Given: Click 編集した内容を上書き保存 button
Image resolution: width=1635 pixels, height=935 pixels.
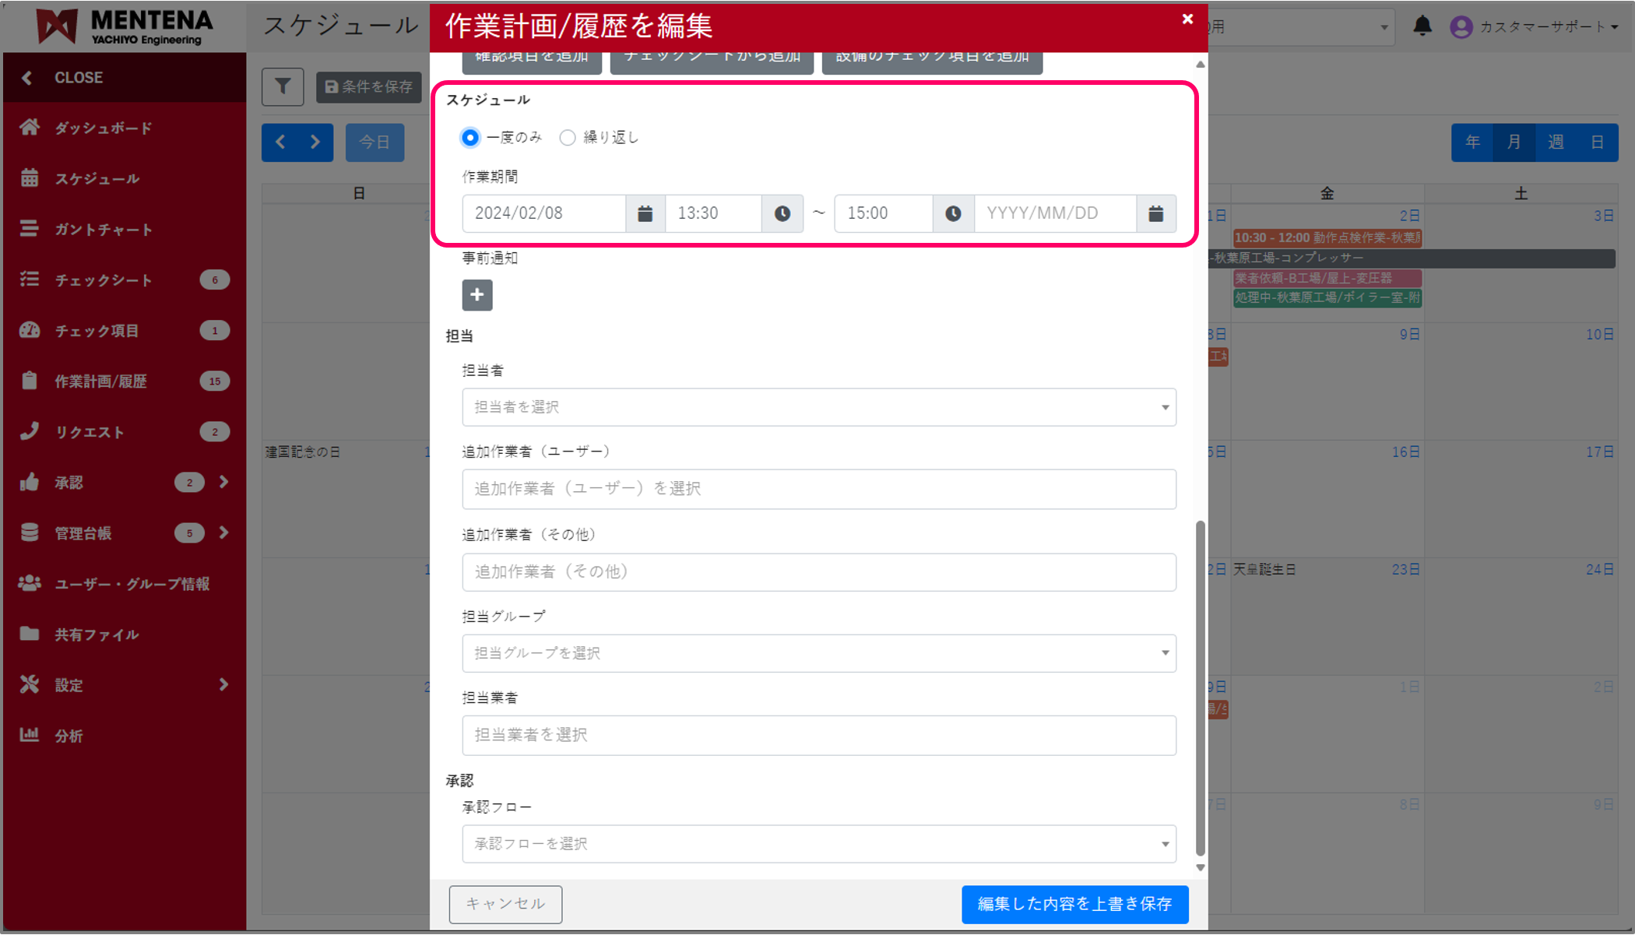Looking at the screenshot, I should coord(1074,904).
